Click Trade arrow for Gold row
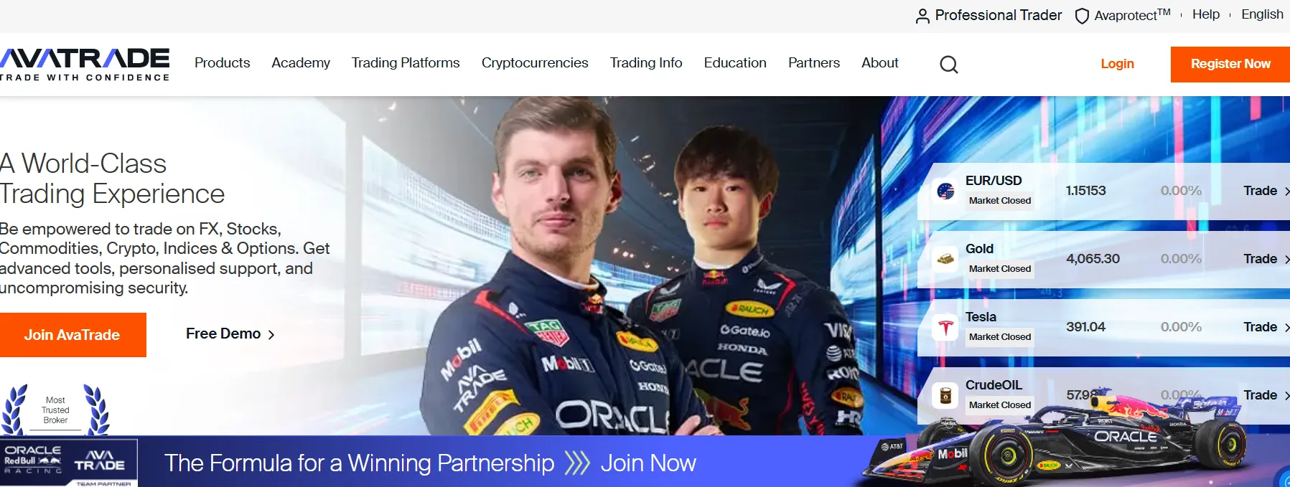The height and width of the screenshot is (487, 1290). (x=1266, y=259)
